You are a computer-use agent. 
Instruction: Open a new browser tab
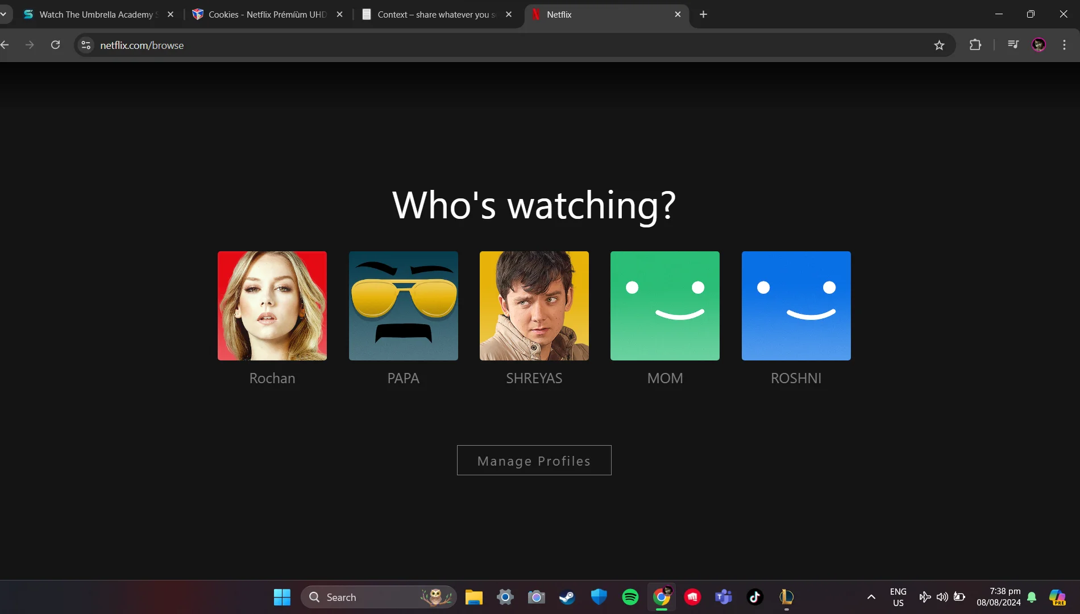click(x=703, y=14)
